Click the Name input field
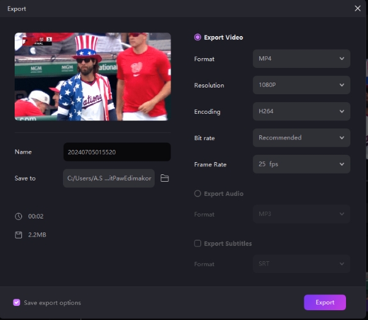Viewport: 368px width, 320px height. pyautogui.click(x=117, y=152)
